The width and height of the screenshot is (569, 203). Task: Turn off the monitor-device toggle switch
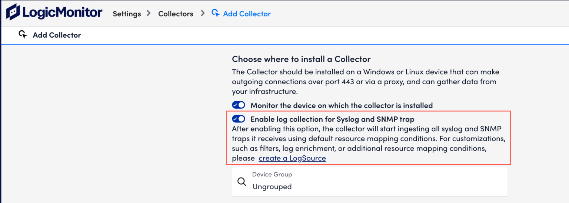pyautogui.click(x=239, y=105)
